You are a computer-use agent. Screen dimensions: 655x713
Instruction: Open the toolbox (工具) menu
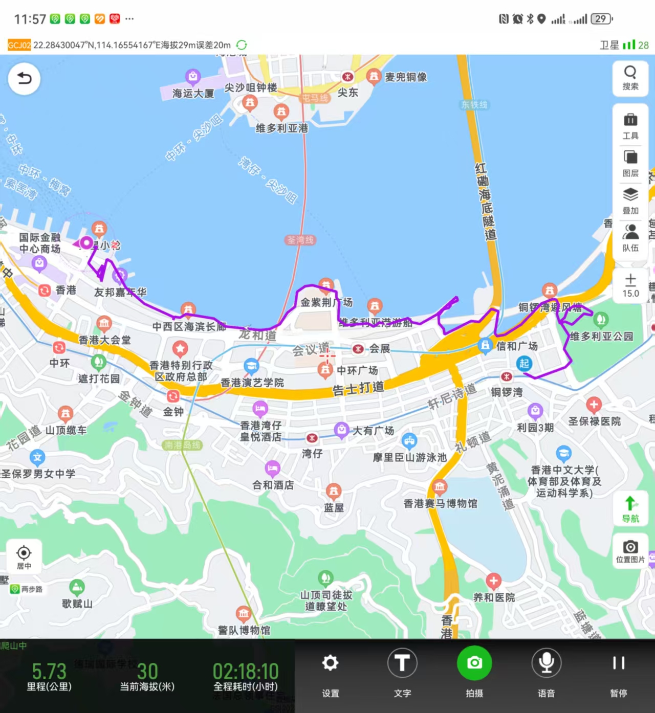(x=630, y=126)
